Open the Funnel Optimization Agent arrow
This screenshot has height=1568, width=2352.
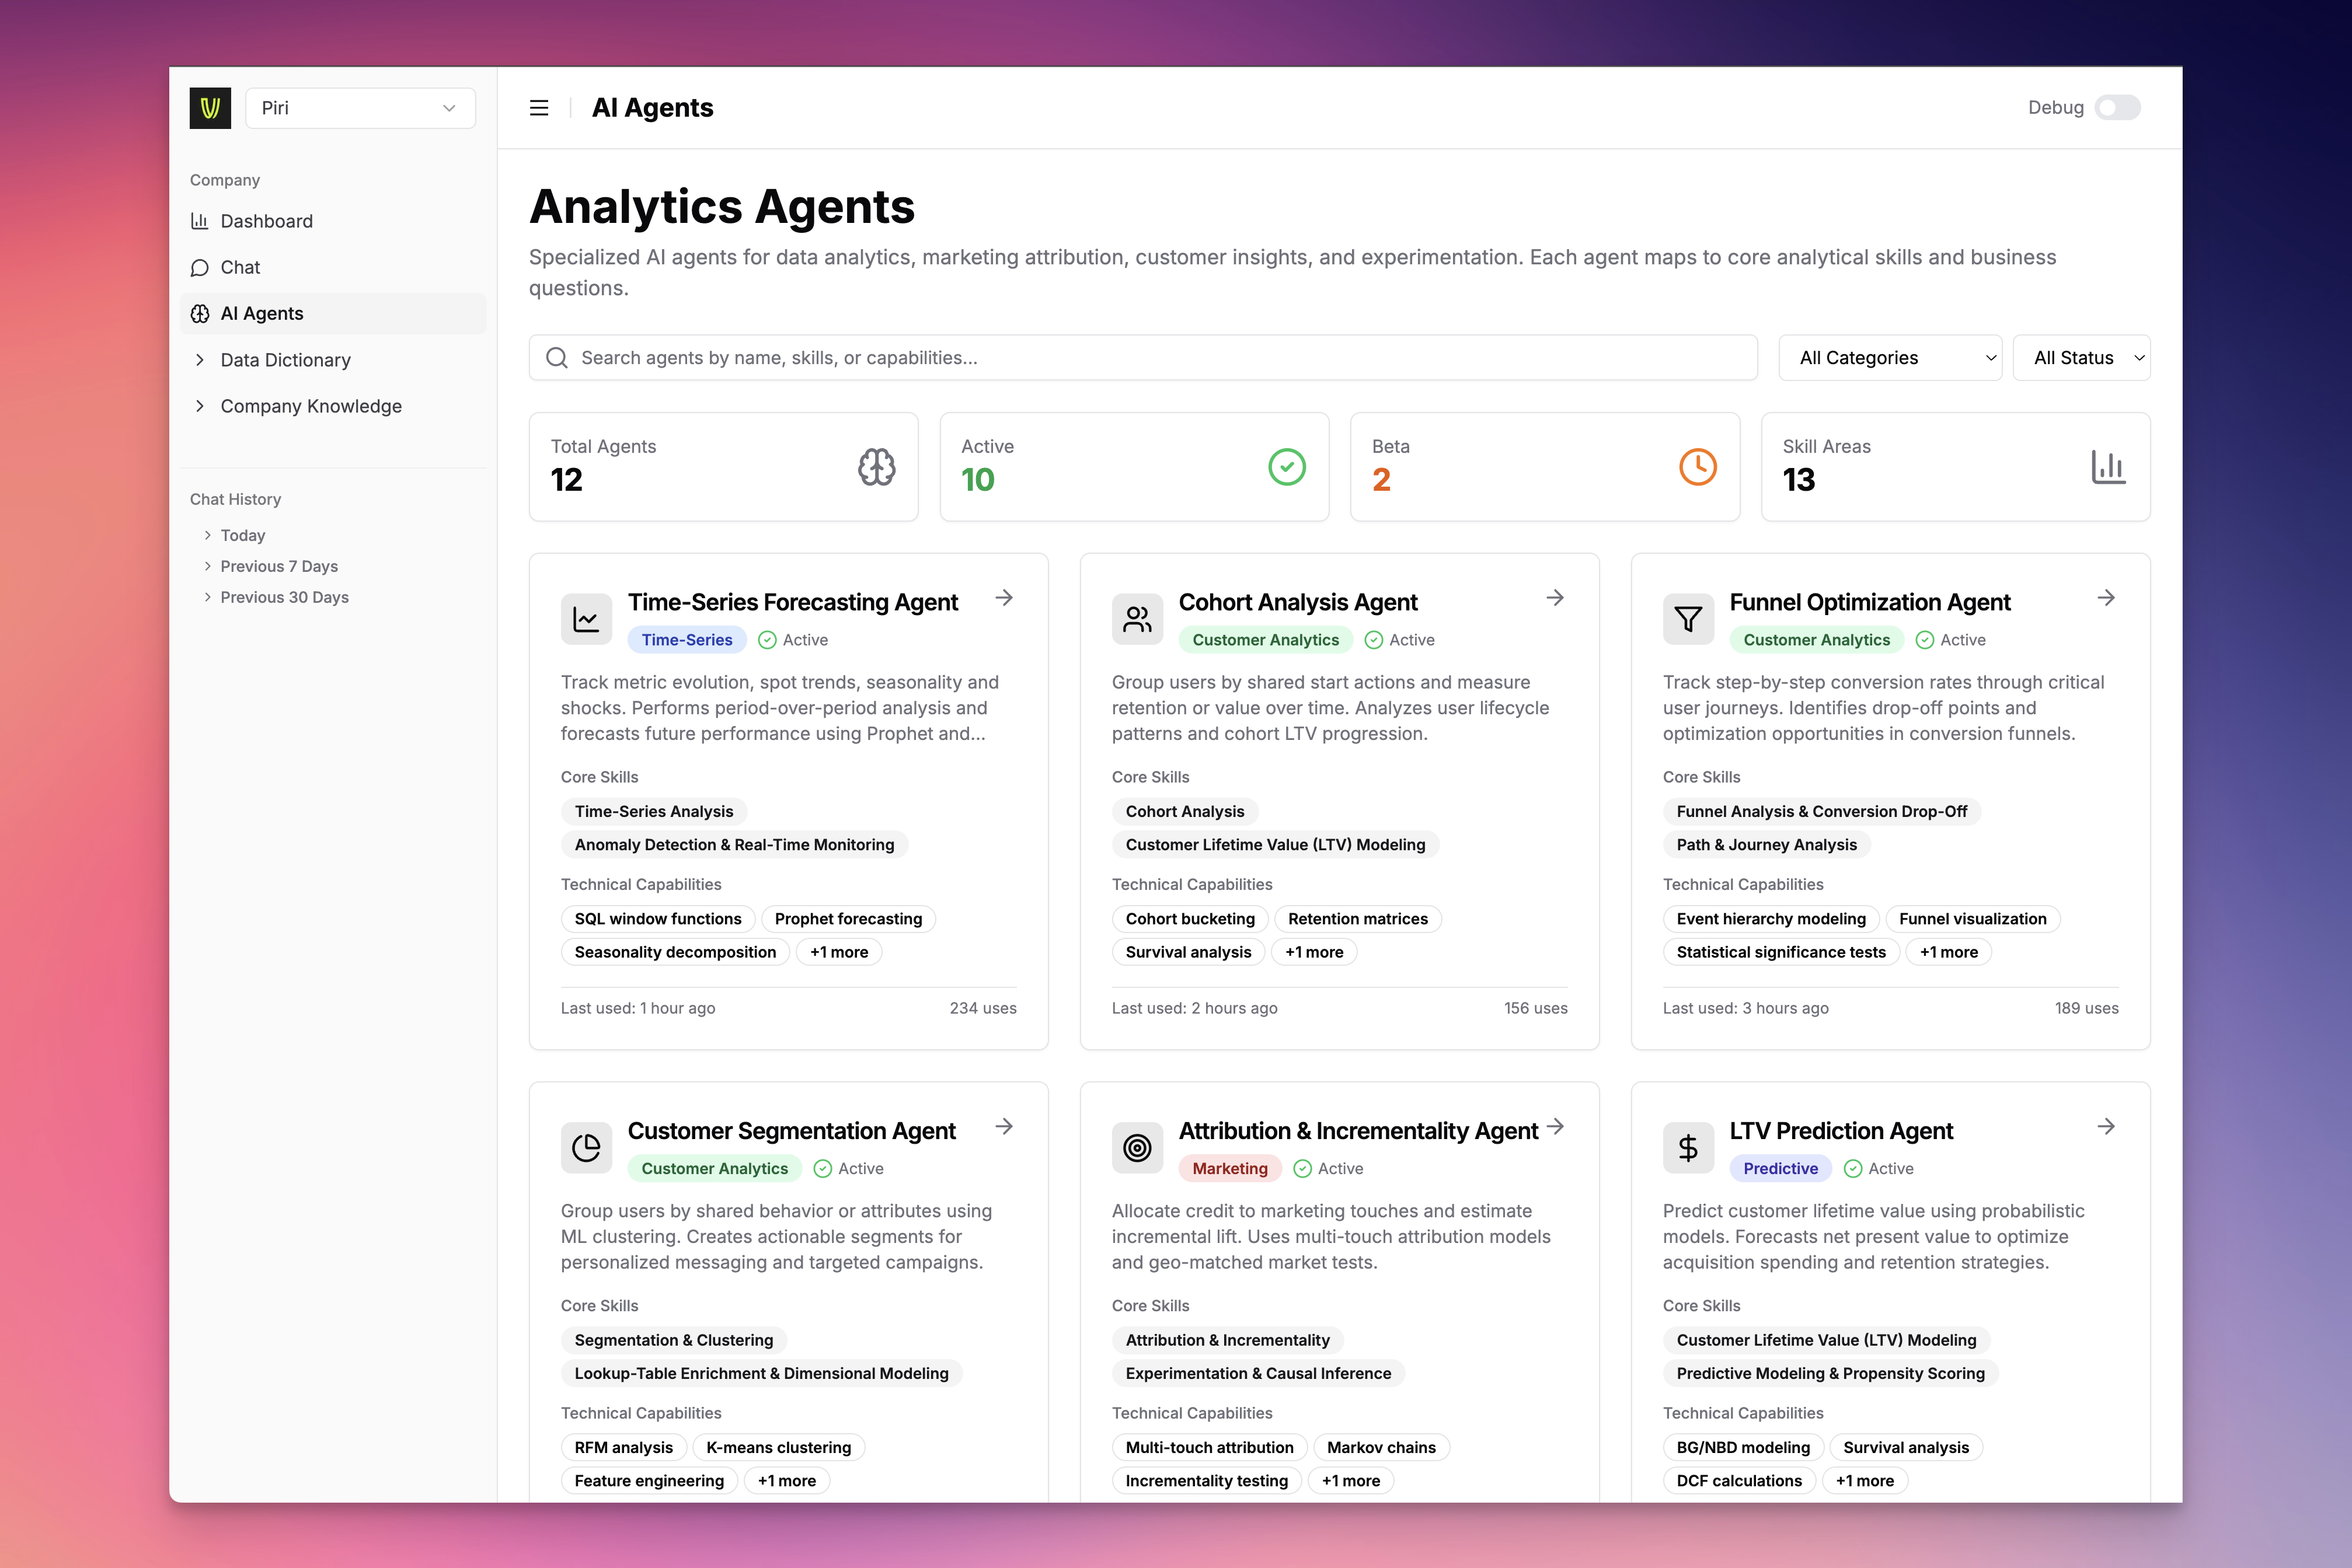point(2106,598)
